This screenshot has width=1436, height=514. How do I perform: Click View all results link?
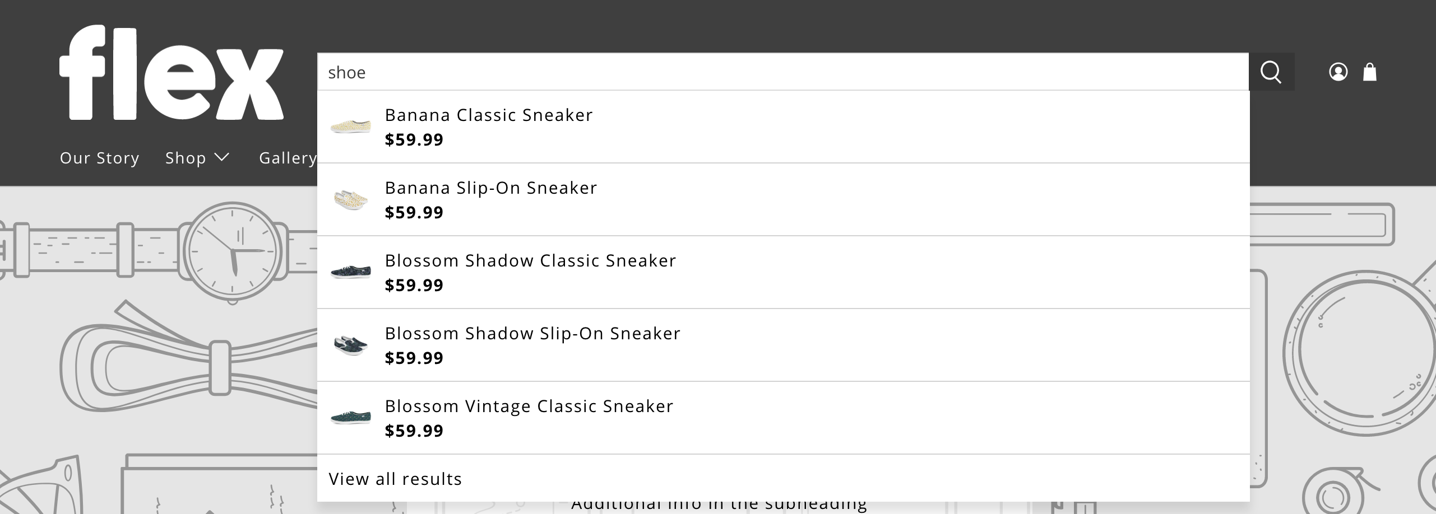point(395,479)
